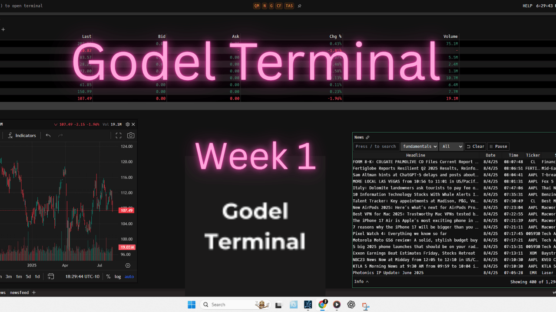Open the Windows Start menu

pyautogui.click(x=192, y=305)
